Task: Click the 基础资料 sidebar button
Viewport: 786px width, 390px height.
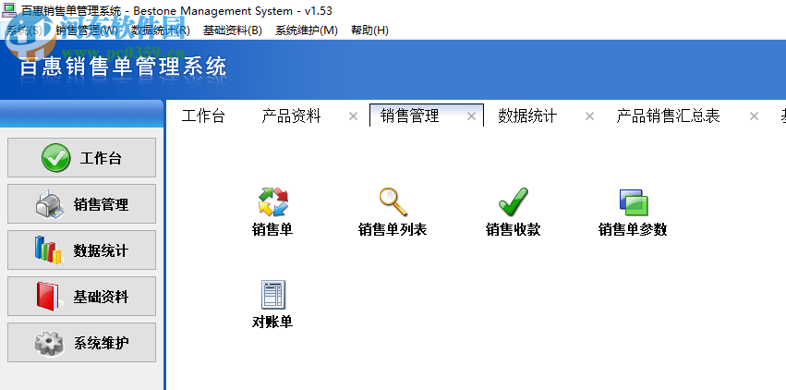Action: (x=81, y=296)
